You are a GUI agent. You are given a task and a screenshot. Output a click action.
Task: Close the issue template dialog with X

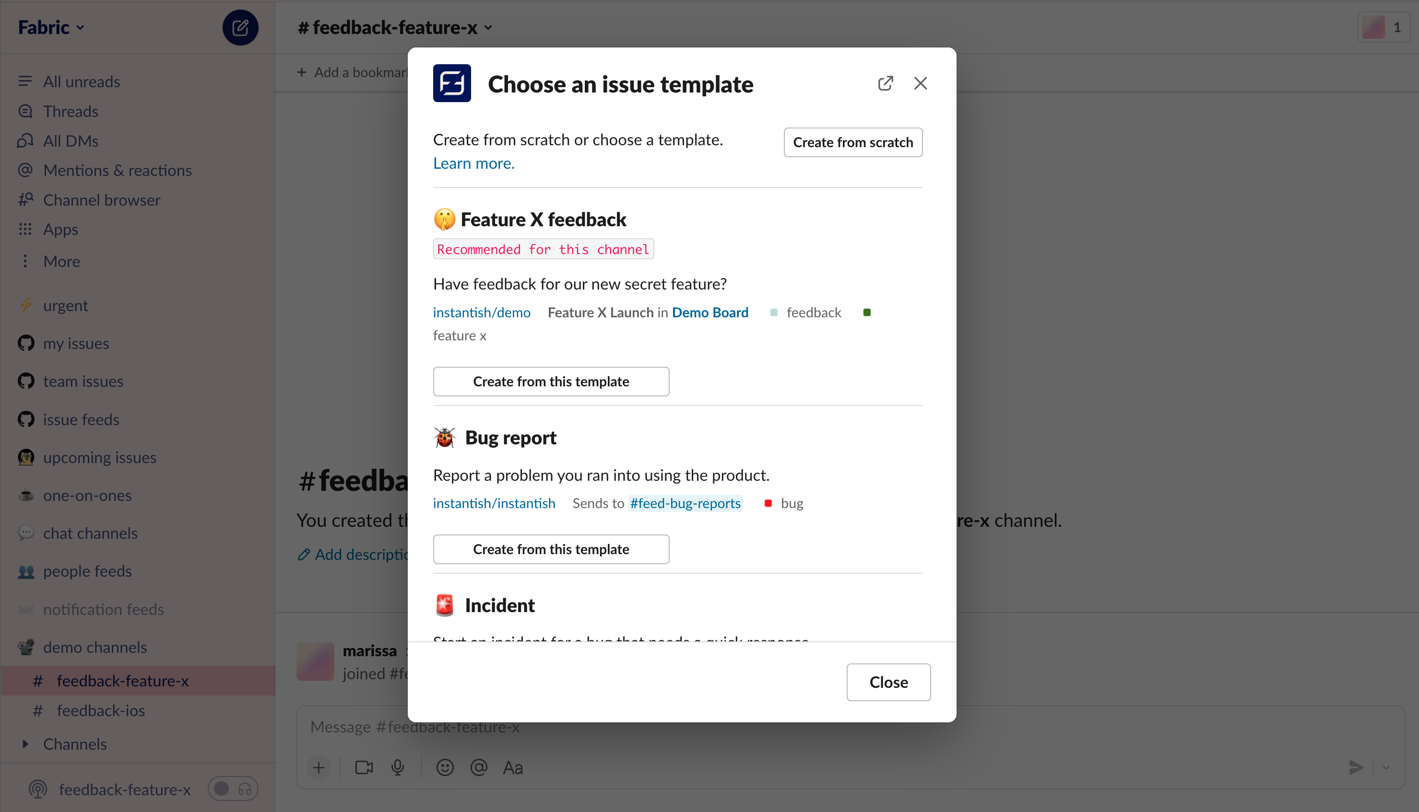[x=920, y=84]
